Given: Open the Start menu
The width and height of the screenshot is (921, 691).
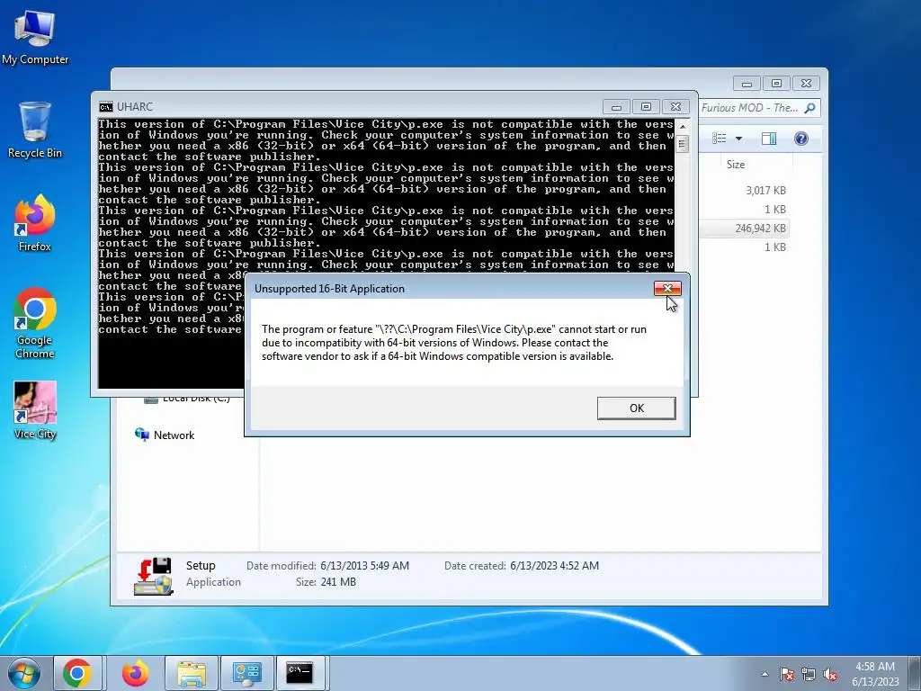Looking at the screenshot, I should tap(24, 673).
